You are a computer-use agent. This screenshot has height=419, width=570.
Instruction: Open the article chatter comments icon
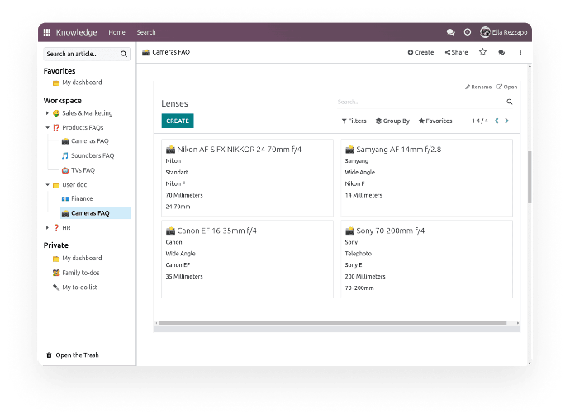tap(501, 52)
